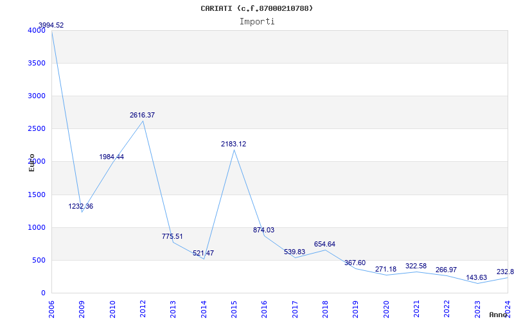Click the 143.63 data label
514x321 pixels.
477,278
